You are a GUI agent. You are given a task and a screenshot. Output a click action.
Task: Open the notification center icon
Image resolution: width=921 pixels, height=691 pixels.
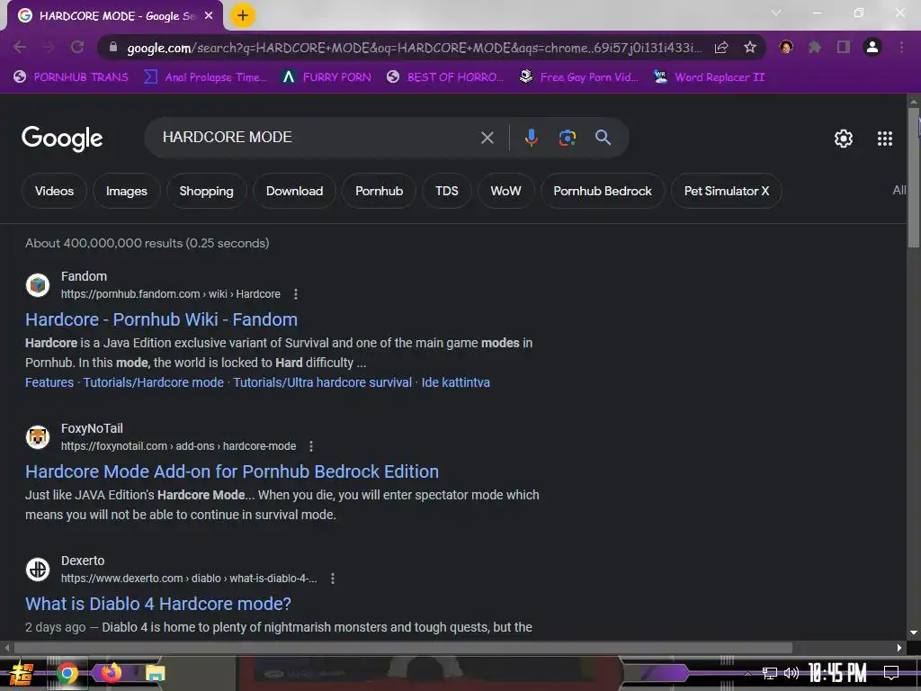(891, 672)
